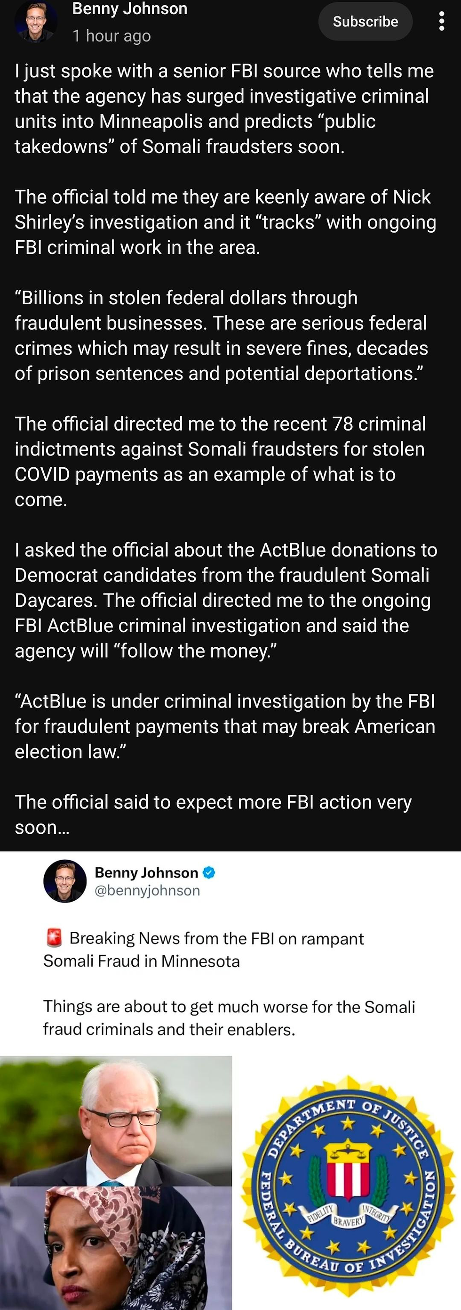The width and height of the screenshot is (461, 1310).
Task: Open the Benny Johnson channel name in the header
Action: pos(129,8)
